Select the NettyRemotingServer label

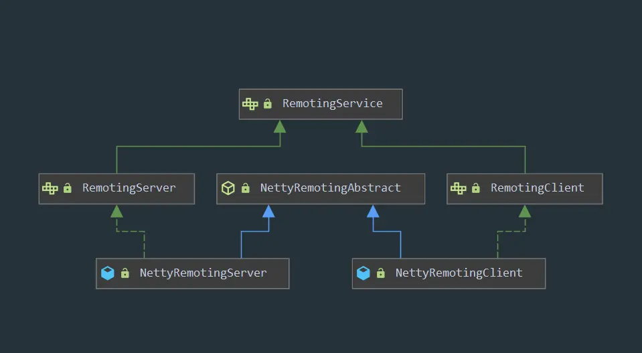point(203,273)
